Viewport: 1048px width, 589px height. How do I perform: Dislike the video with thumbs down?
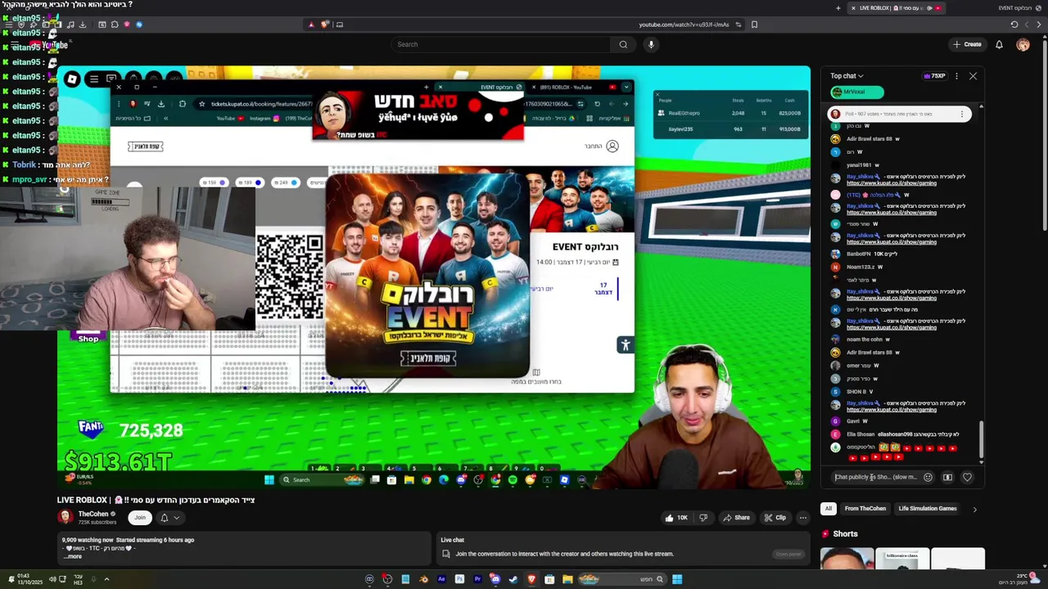(703, 517)
